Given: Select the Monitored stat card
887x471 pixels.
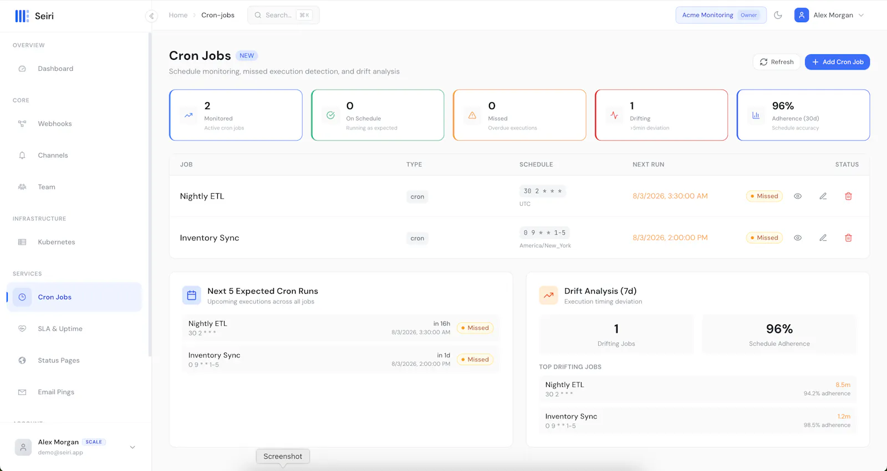Looking at the screenshot, I should [236, 115].
